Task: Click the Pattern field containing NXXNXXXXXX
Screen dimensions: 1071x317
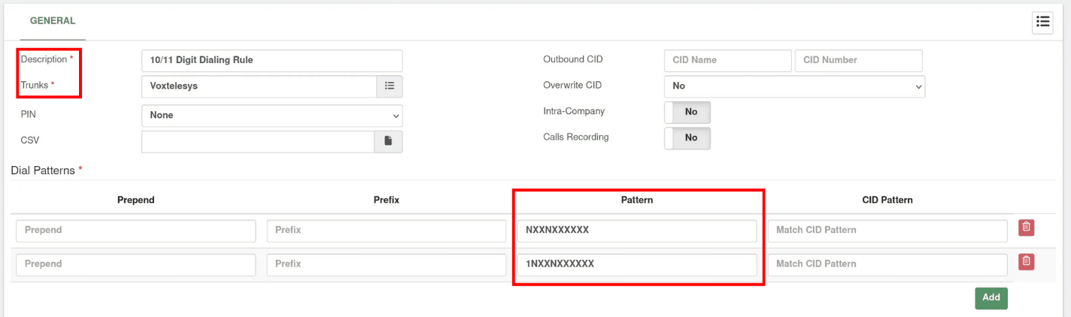Action: tap(637, 231)
